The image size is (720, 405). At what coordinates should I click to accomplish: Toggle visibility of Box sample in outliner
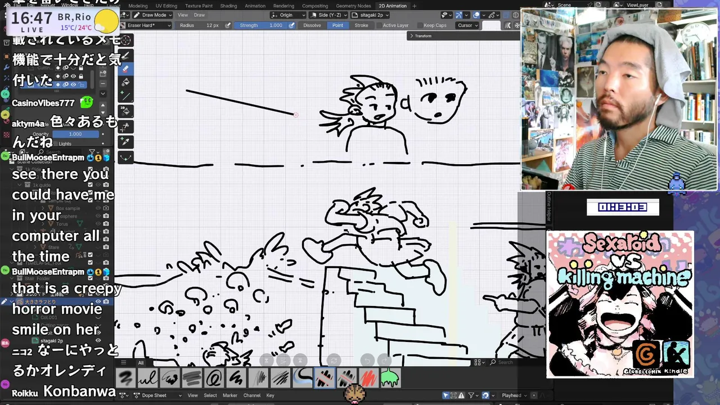(98, 208)
